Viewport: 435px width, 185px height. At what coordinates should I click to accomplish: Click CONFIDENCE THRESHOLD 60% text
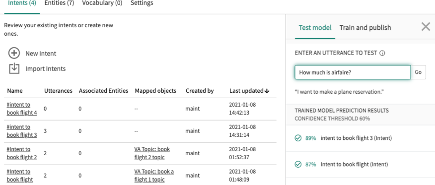[x=332, y=119]
